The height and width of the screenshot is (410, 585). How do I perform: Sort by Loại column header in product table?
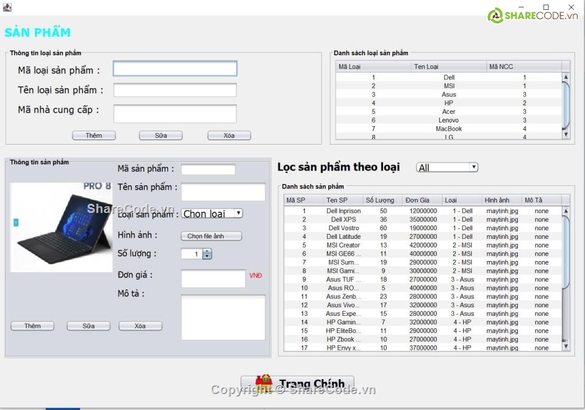click(x=462, y=200)
